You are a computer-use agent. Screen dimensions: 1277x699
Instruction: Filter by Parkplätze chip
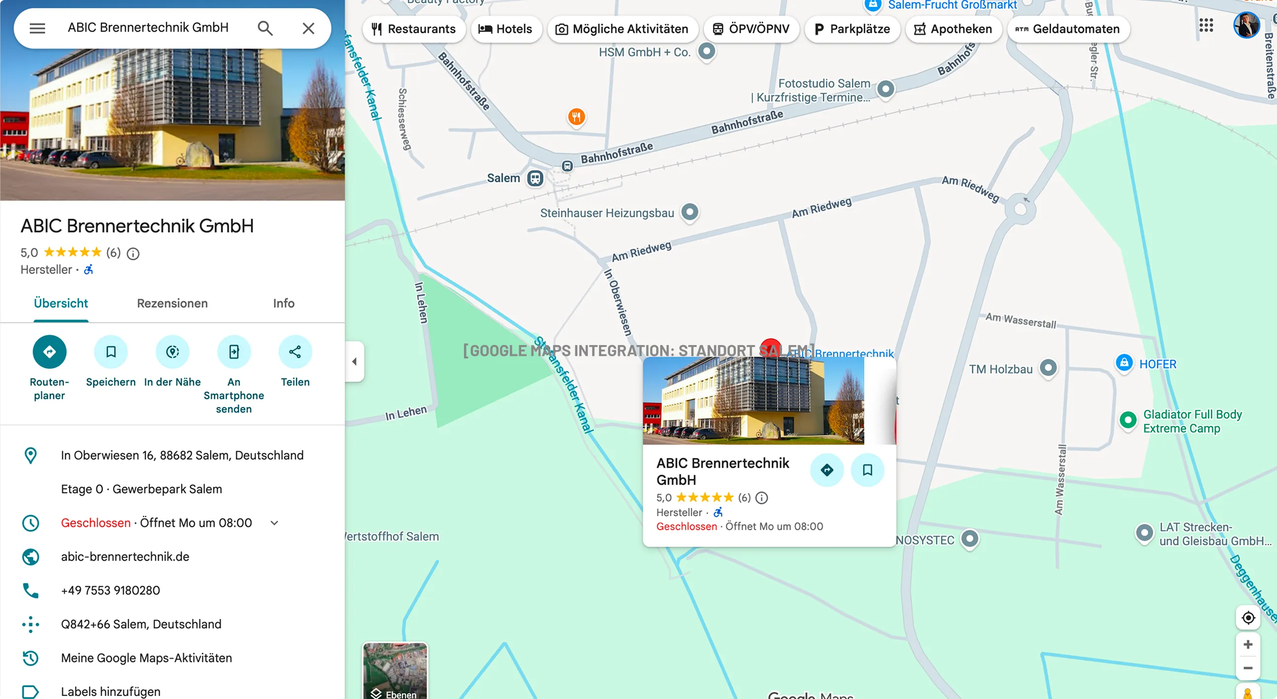852,29
